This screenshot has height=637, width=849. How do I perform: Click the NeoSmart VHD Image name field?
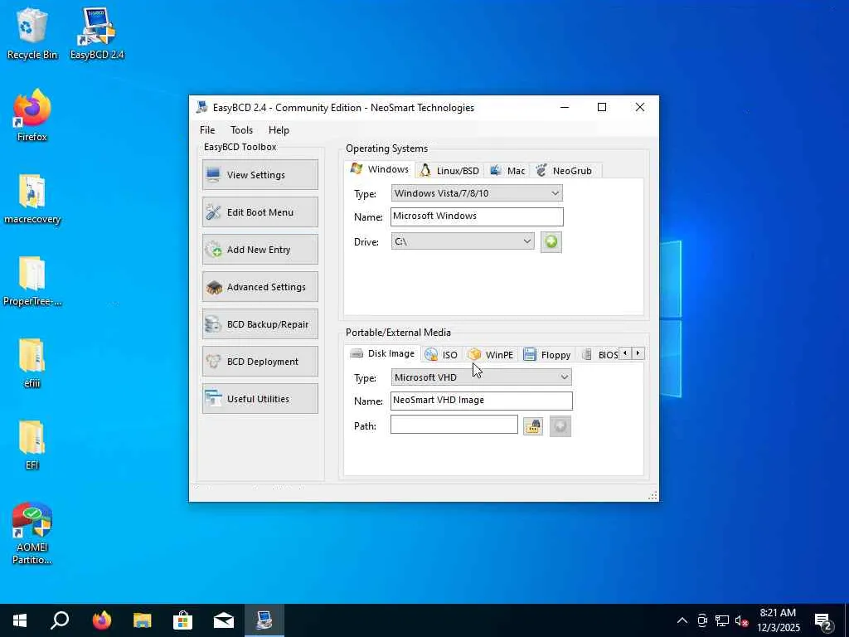(x=481, y=401)
